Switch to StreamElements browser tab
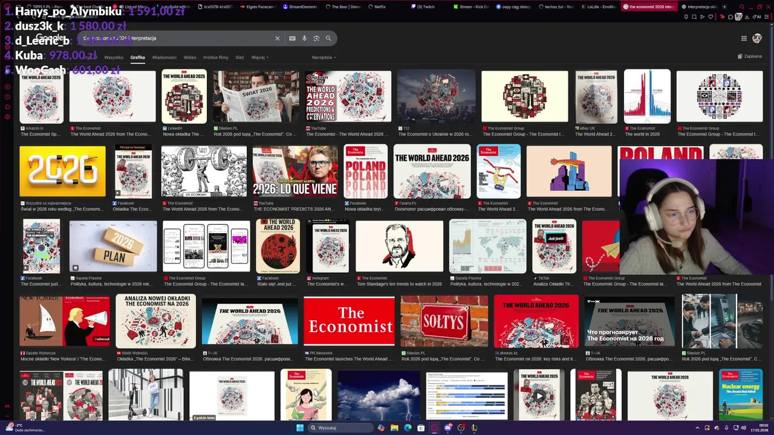 pyautogui.click(x=300, y=7)
